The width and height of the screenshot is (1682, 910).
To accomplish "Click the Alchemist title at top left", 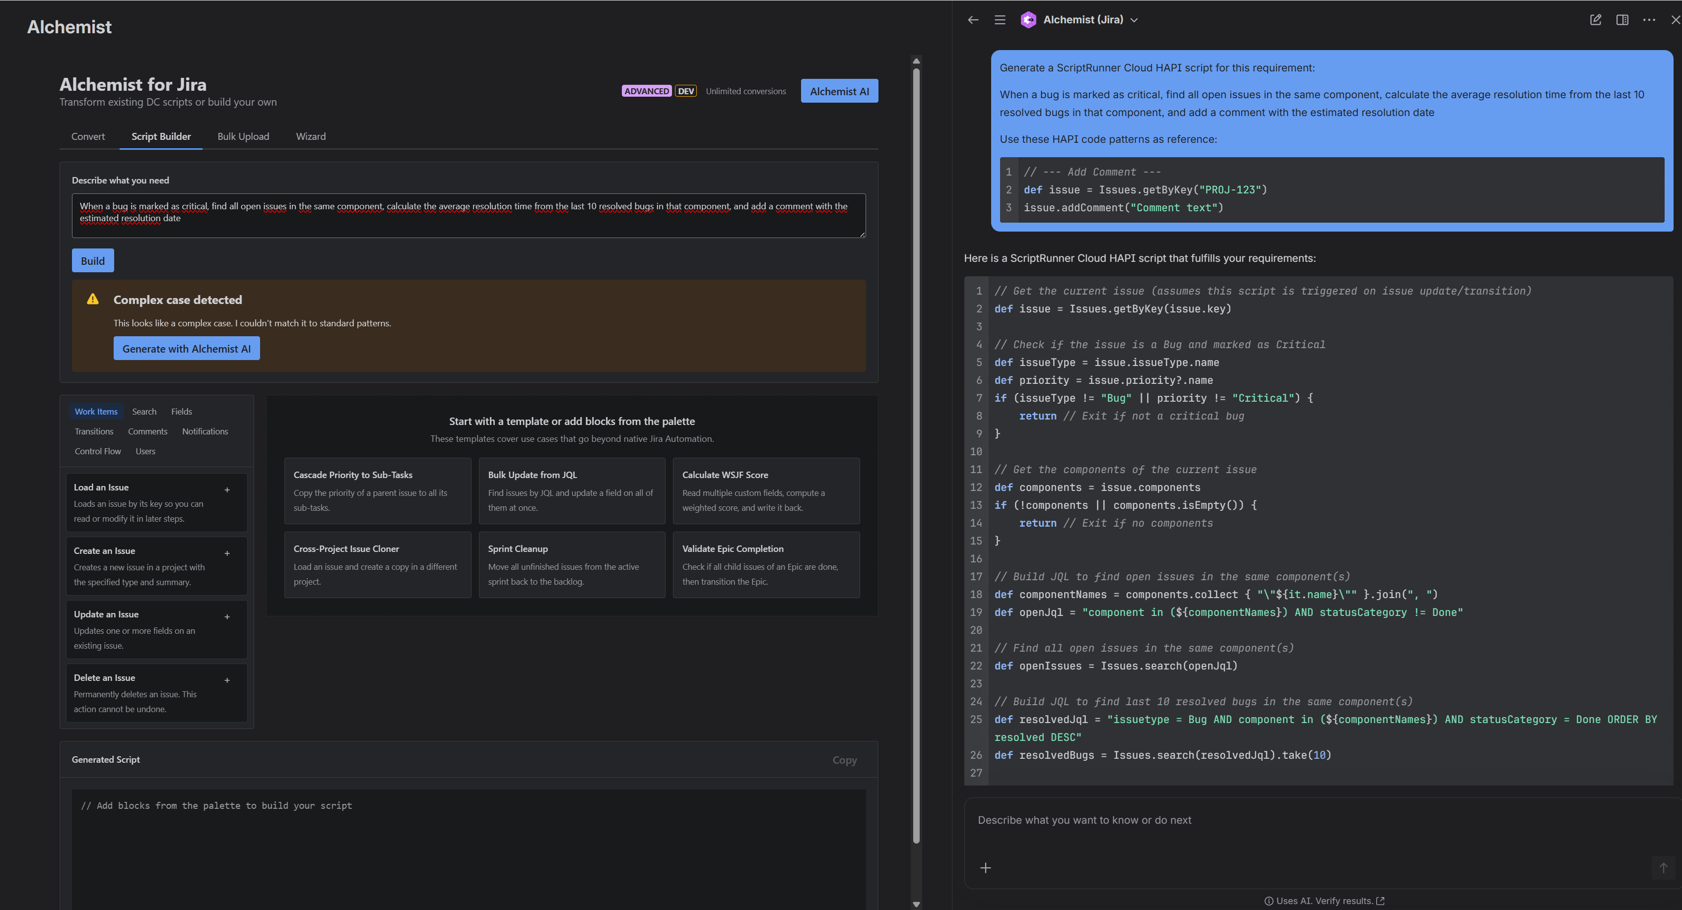I will click(x=69, y=27).
